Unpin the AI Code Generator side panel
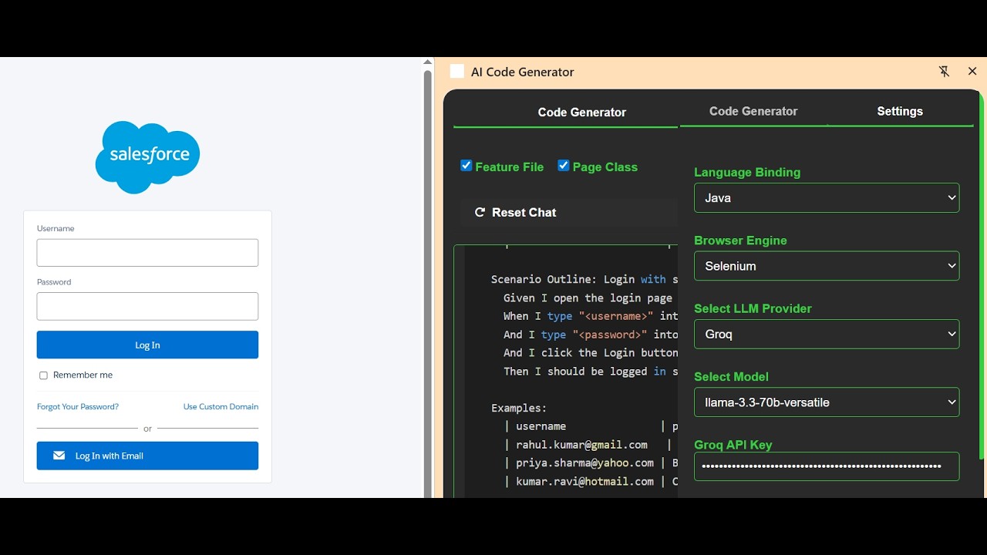The height and width of the screenshot is (555, 987). point(944,72)
